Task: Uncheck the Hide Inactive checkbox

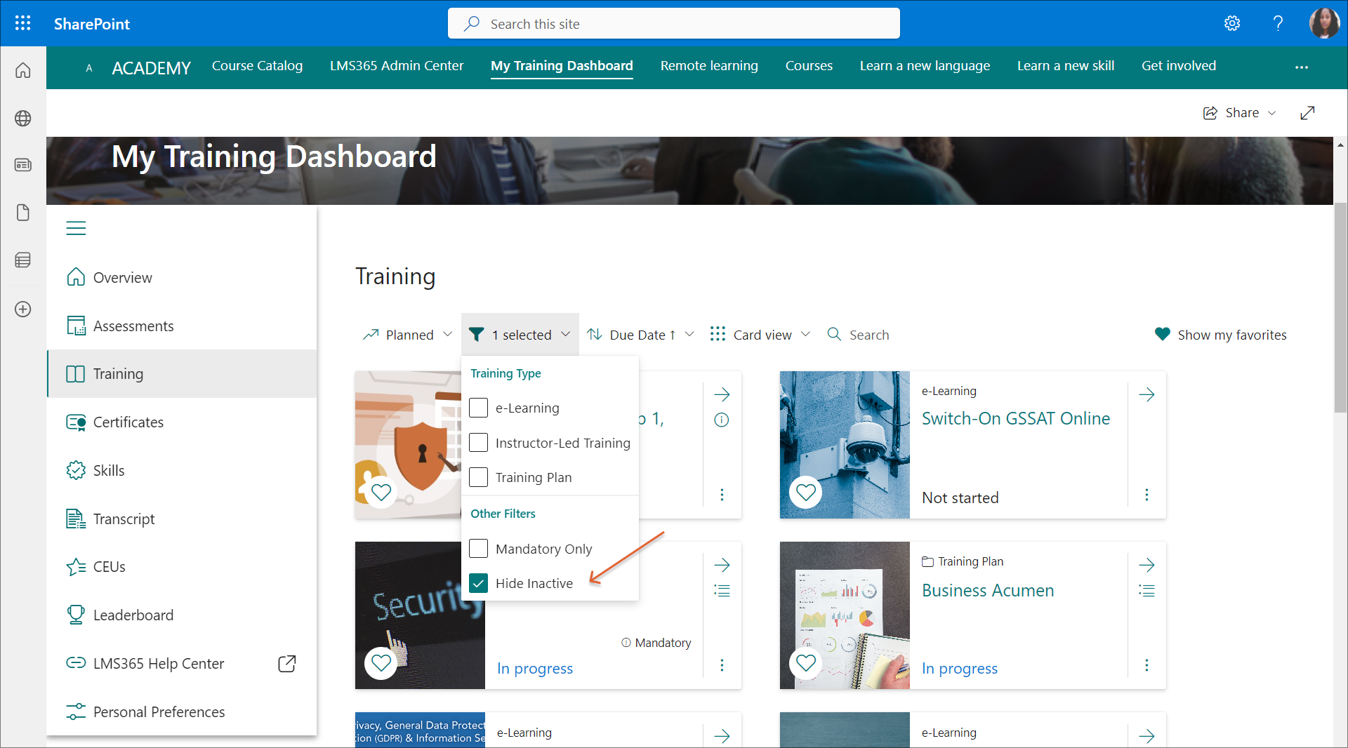Action: pos(478,583)
